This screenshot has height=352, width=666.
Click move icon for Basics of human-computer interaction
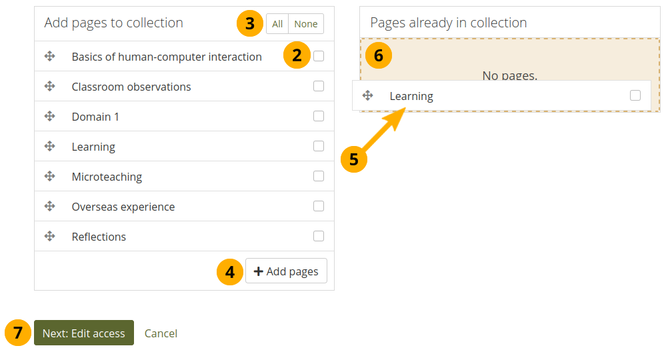coord(49,57)
